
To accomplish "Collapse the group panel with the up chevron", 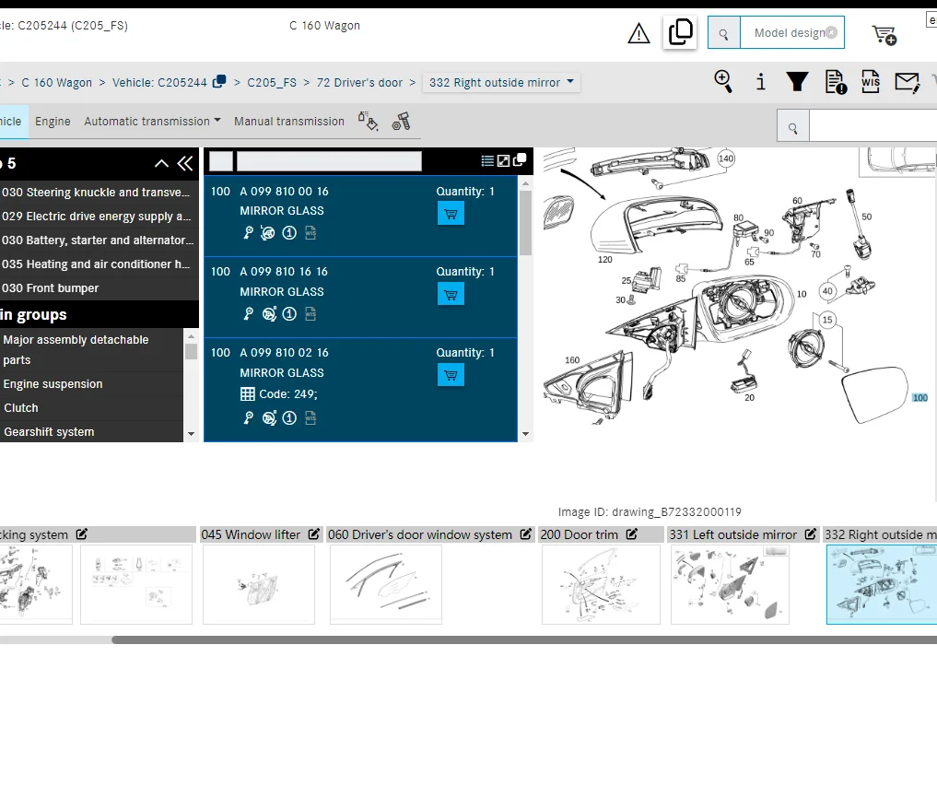I will [161, 163].
